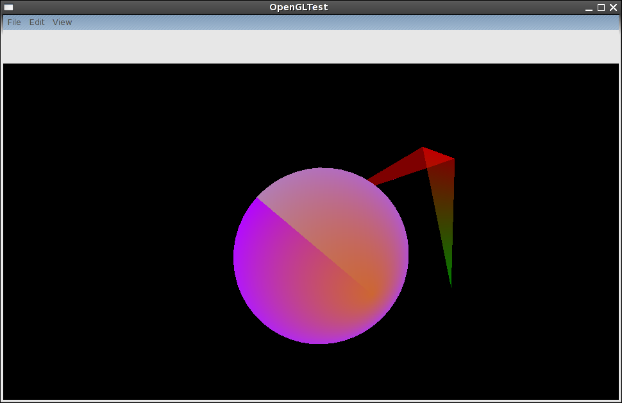Open the Edit menu

pyautogui.click(x=37, y=22)
